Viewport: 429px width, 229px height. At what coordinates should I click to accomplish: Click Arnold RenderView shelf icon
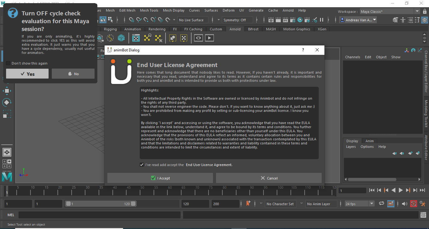[198, 38]
